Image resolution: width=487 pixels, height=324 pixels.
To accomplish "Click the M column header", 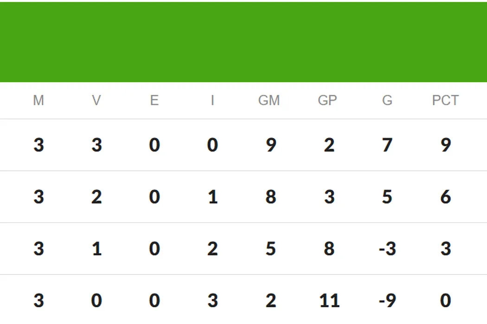I will 38,100.
